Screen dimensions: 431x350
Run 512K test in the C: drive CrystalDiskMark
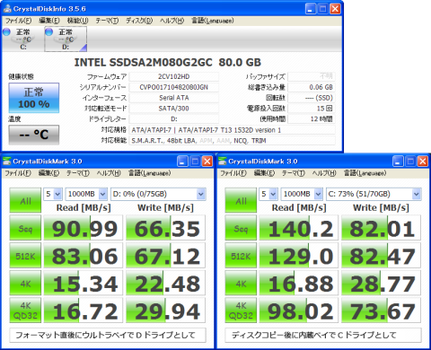tap(241, 255)
